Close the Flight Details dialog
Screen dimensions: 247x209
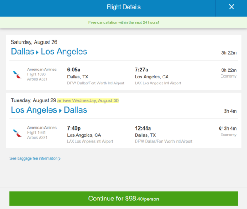pos(231,7)
